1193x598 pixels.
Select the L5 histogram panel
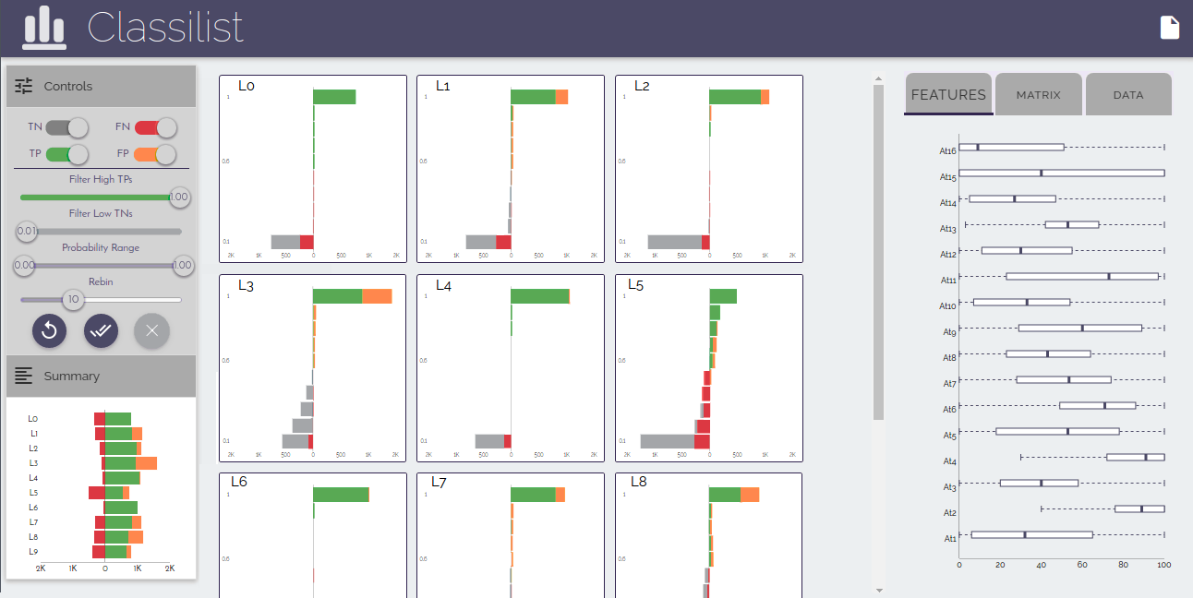(709, 368)
